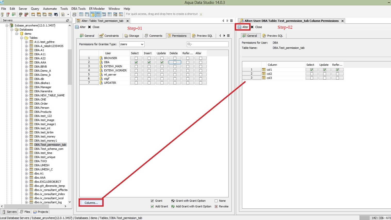Open the small dropdown arrow in main toolbar
This screenshot has width=391, height=220.
coord(68,15)
